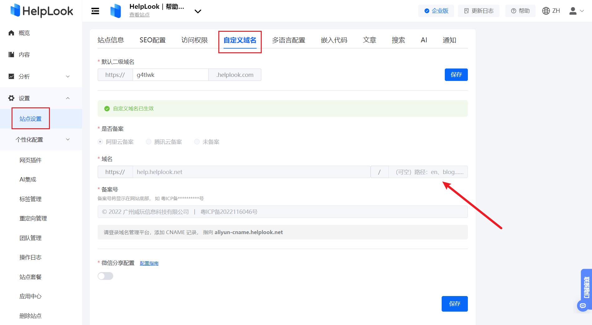This screenshot has height=325, width=592.
Task: Select the 阿里云备案 radio button
Action: [100, 142]
